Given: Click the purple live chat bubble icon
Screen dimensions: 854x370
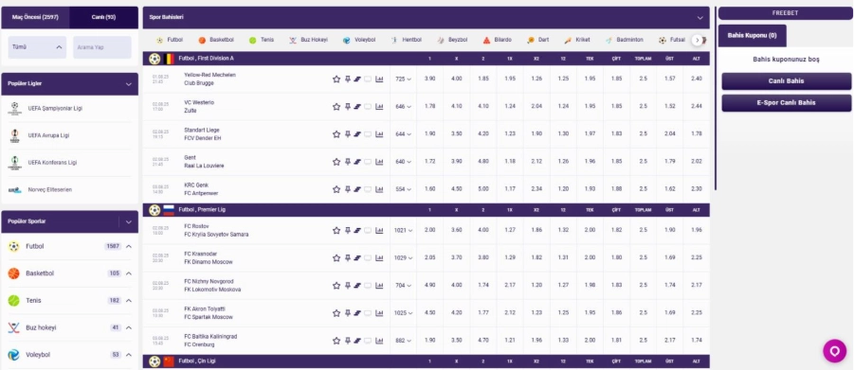Looking at the screenshot, I should point(834,351).
